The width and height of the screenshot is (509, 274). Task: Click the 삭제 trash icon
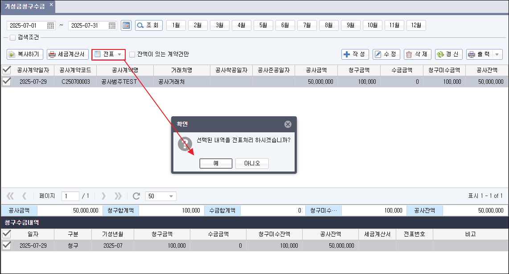(x=408, y=54)
